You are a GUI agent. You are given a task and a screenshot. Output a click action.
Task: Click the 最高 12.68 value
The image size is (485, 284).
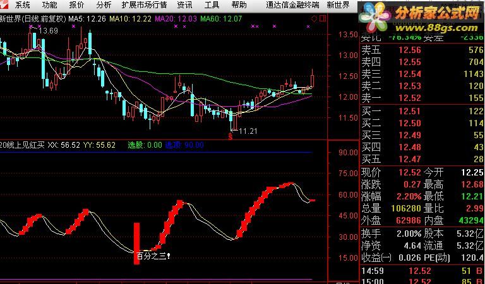tap(472, 184)
